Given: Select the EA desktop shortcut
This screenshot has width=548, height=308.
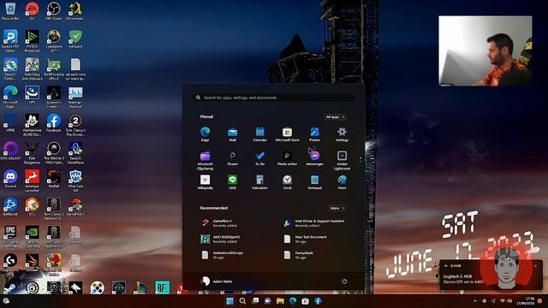Looking at the screenshot, I should tap(32, 11).
